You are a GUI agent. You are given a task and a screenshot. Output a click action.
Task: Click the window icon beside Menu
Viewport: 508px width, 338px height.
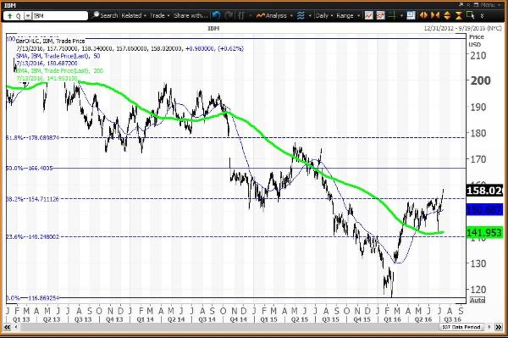tap(476, 5)
